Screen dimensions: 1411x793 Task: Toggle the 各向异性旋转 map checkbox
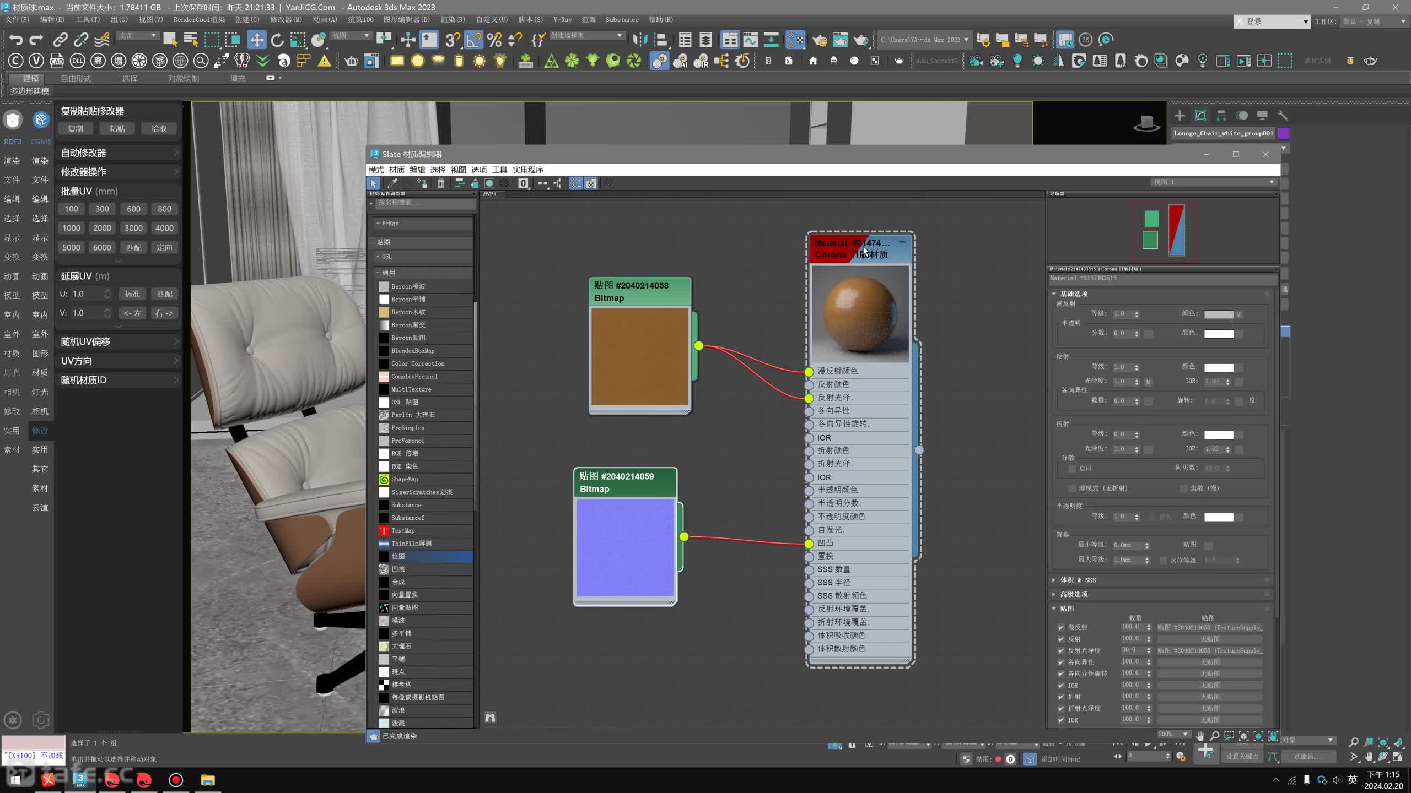pyautogui.click(x=1061, y=673)
